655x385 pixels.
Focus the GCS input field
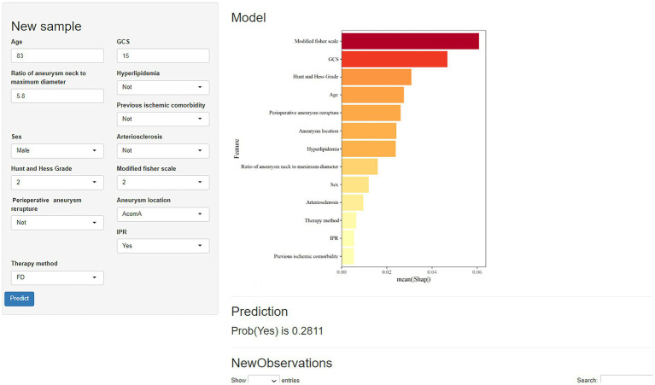[x=163, y=55]
